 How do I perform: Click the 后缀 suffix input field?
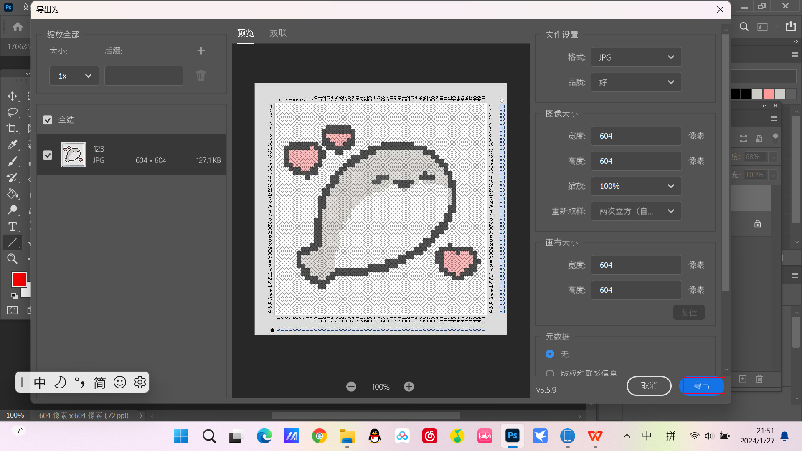[144, 76]
